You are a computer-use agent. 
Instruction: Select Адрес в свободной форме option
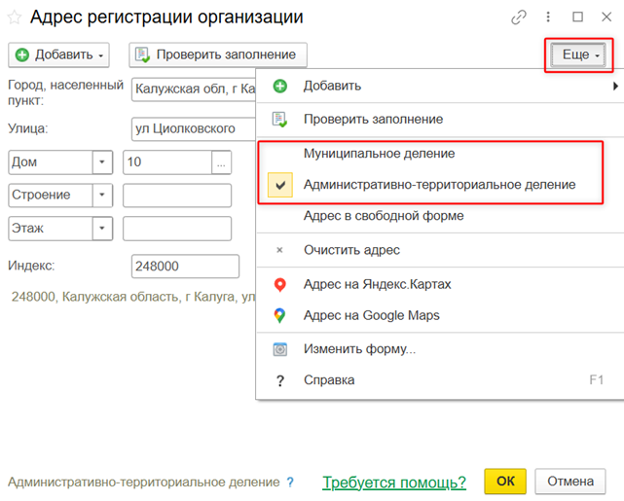(x=384, y=216)
